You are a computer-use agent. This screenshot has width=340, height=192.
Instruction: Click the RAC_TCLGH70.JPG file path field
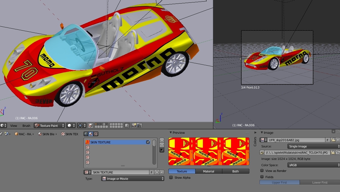[297, 153]
